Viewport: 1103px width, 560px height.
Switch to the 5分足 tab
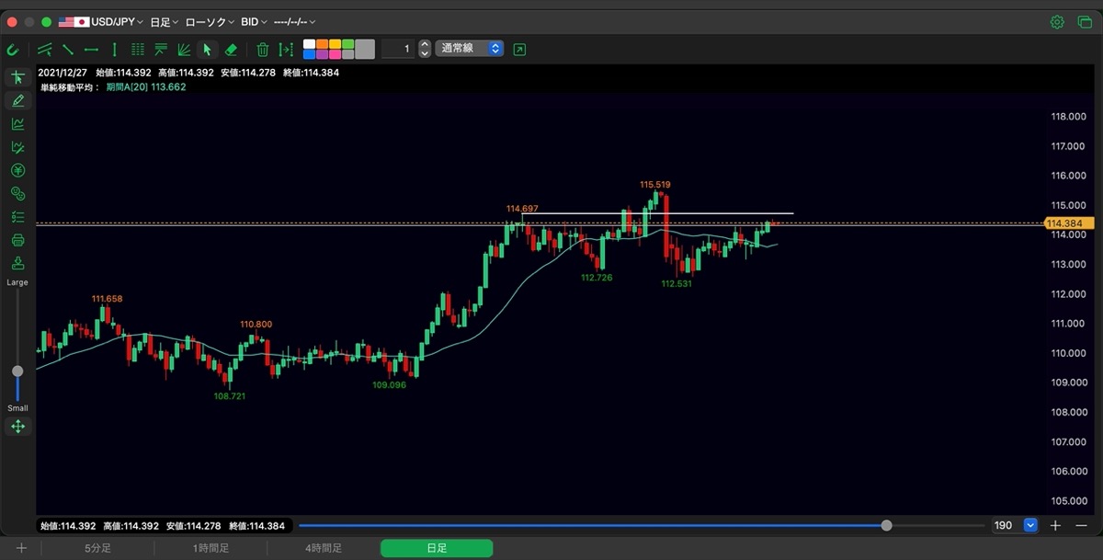coord(98,549)
